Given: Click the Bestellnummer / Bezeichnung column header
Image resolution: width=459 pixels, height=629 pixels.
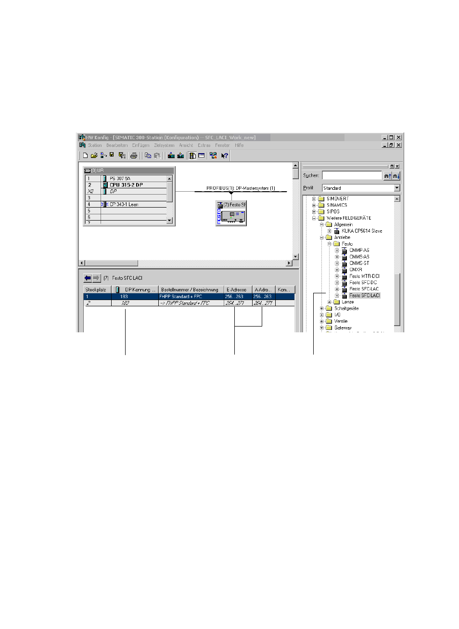Looking at the screenshot, I should coord(191,290).
